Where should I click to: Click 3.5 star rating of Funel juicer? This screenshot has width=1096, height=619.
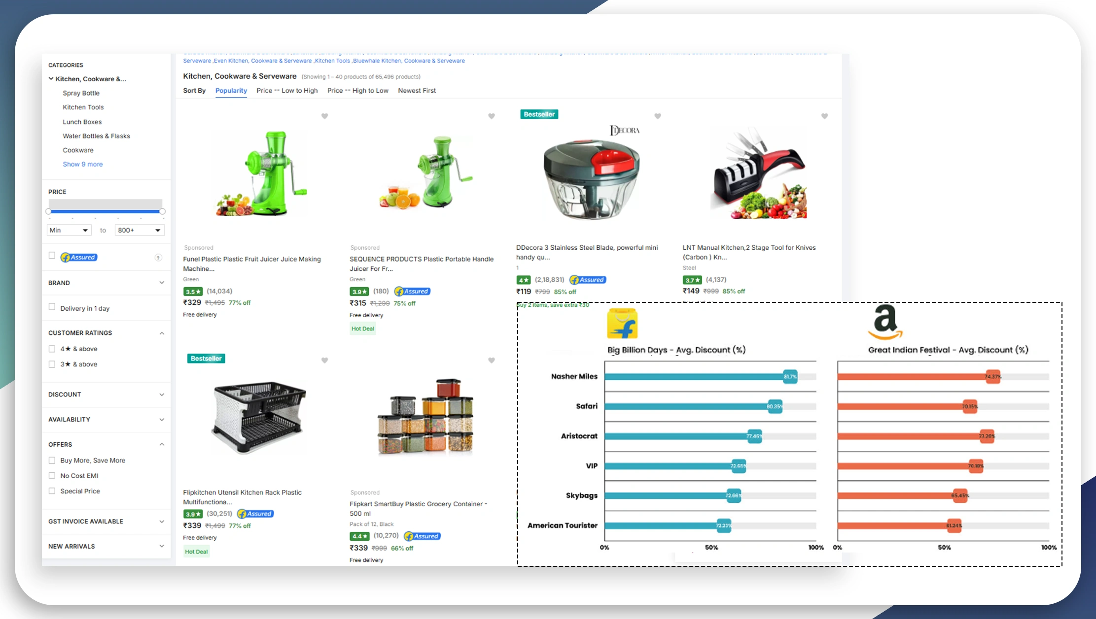coord(193,292)
